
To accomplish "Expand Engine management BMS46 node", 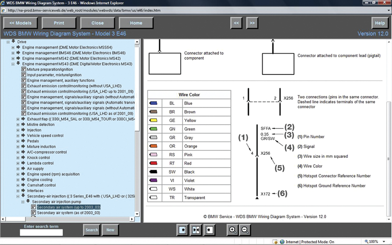I will [x=13, y=53].
